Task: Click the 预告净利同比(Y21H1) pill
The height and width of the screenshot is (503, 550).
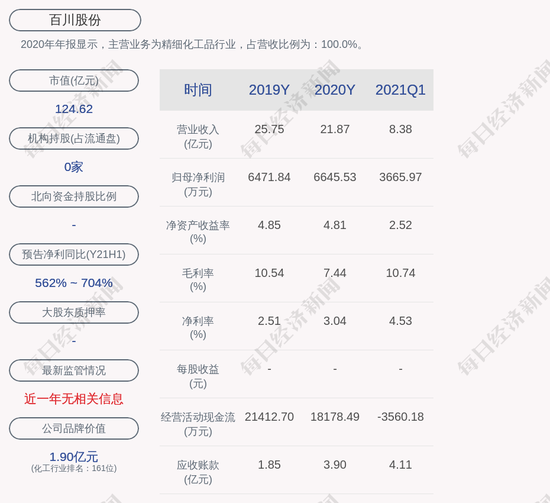Action: point(74,254)
